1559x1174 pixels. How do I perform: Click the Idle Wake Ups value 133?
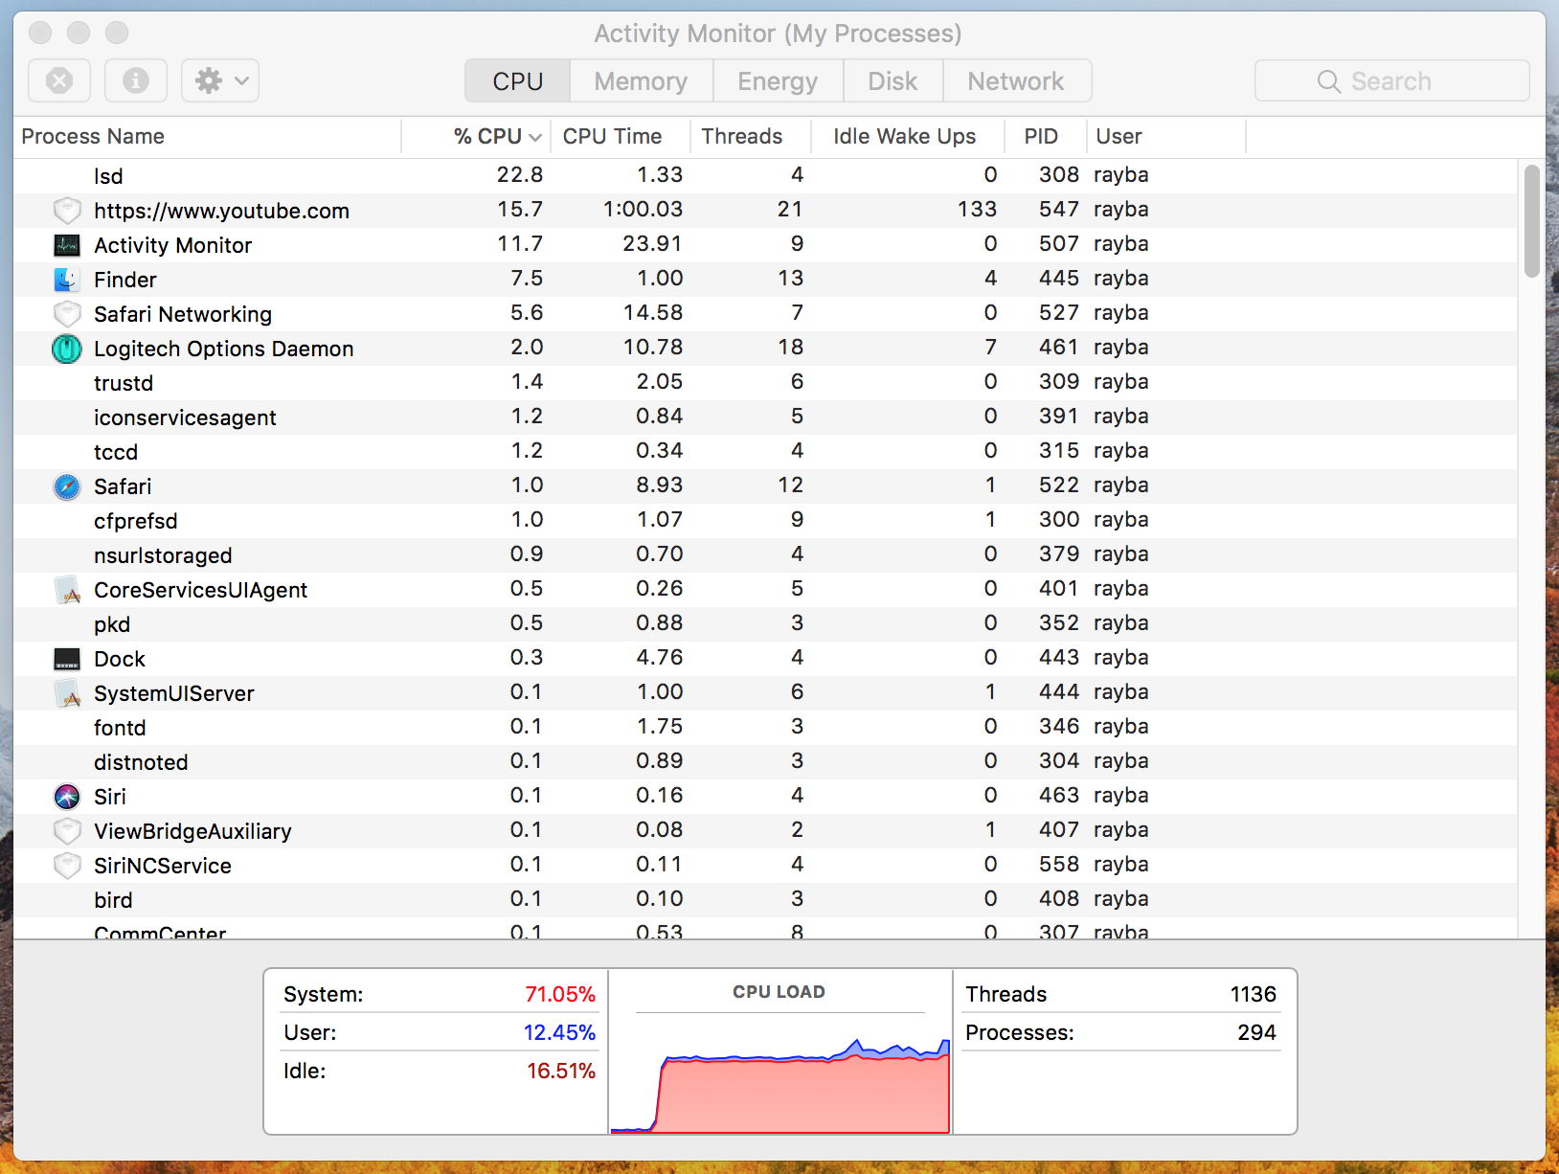click(977, 209)
